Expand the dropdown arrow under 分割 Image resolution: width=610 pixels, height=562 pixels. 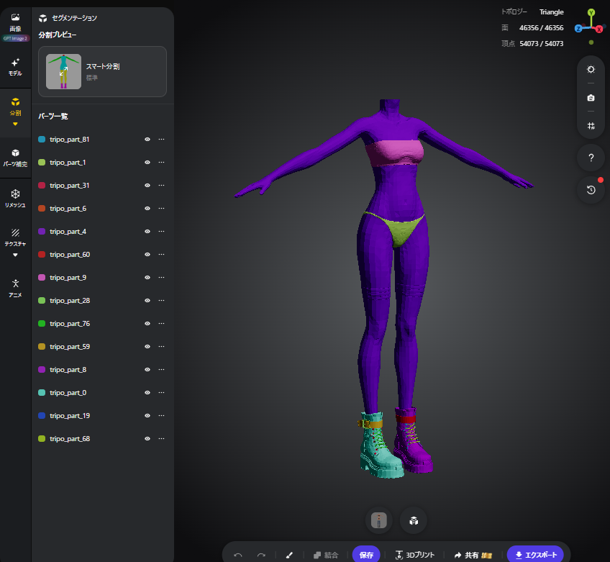(x=15, y=124)
